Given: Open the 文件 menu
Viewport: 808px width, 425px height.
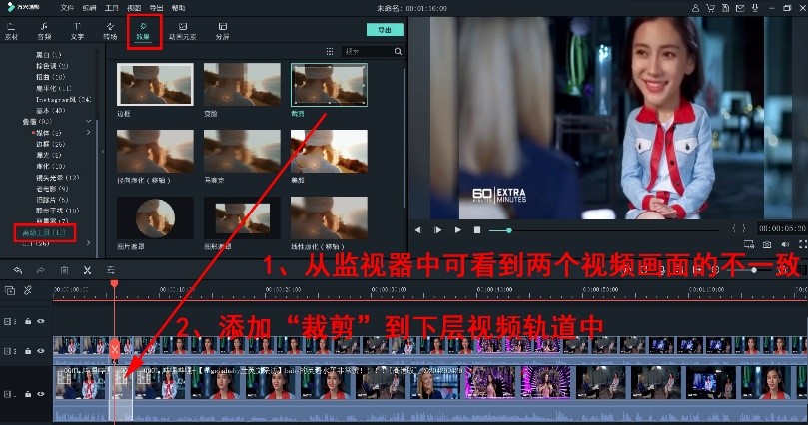Looking at the screenshot, I should tap(67, 8).
